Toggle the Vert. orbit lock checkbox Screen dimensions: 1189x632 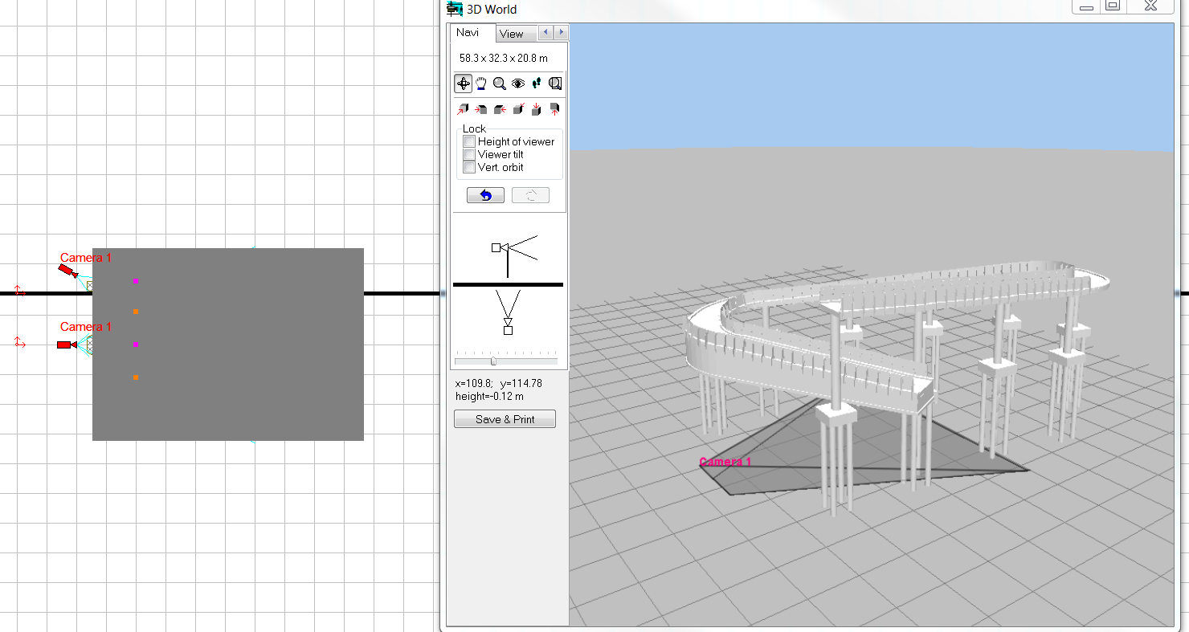[469, 167]
